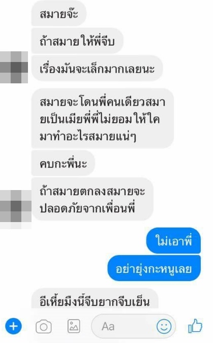Tap the upper blurred sender avatar
Viewport: 213px width, 343px height.
click(x=14, y=67)
